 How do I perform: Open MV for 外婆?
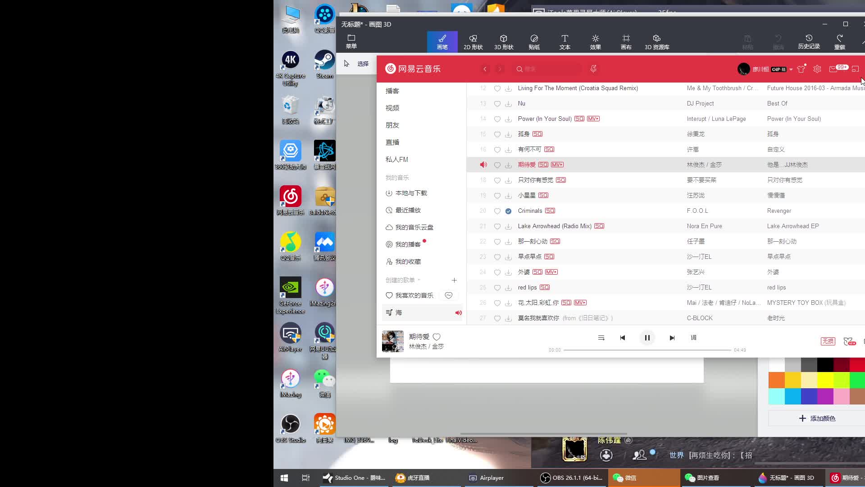click(551, 272)
